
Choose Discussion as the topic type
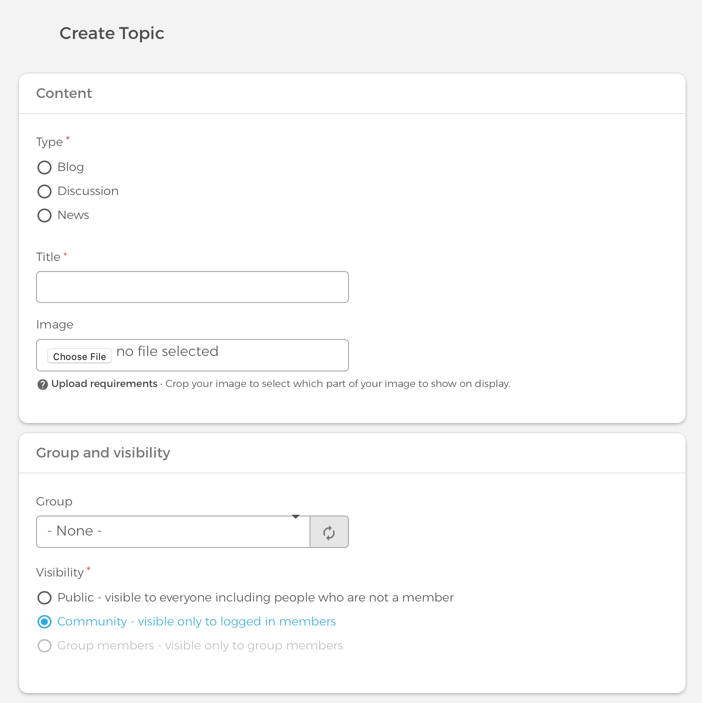[44, 191]
